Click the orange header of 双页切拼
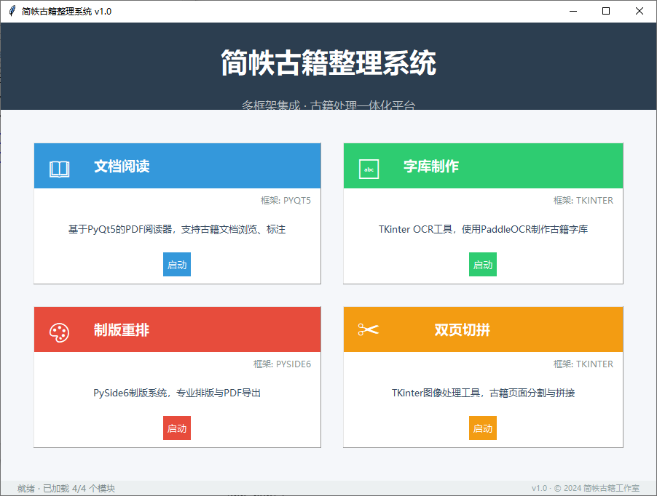This screenshot has width=657, height=496. (x=483, y=329)
